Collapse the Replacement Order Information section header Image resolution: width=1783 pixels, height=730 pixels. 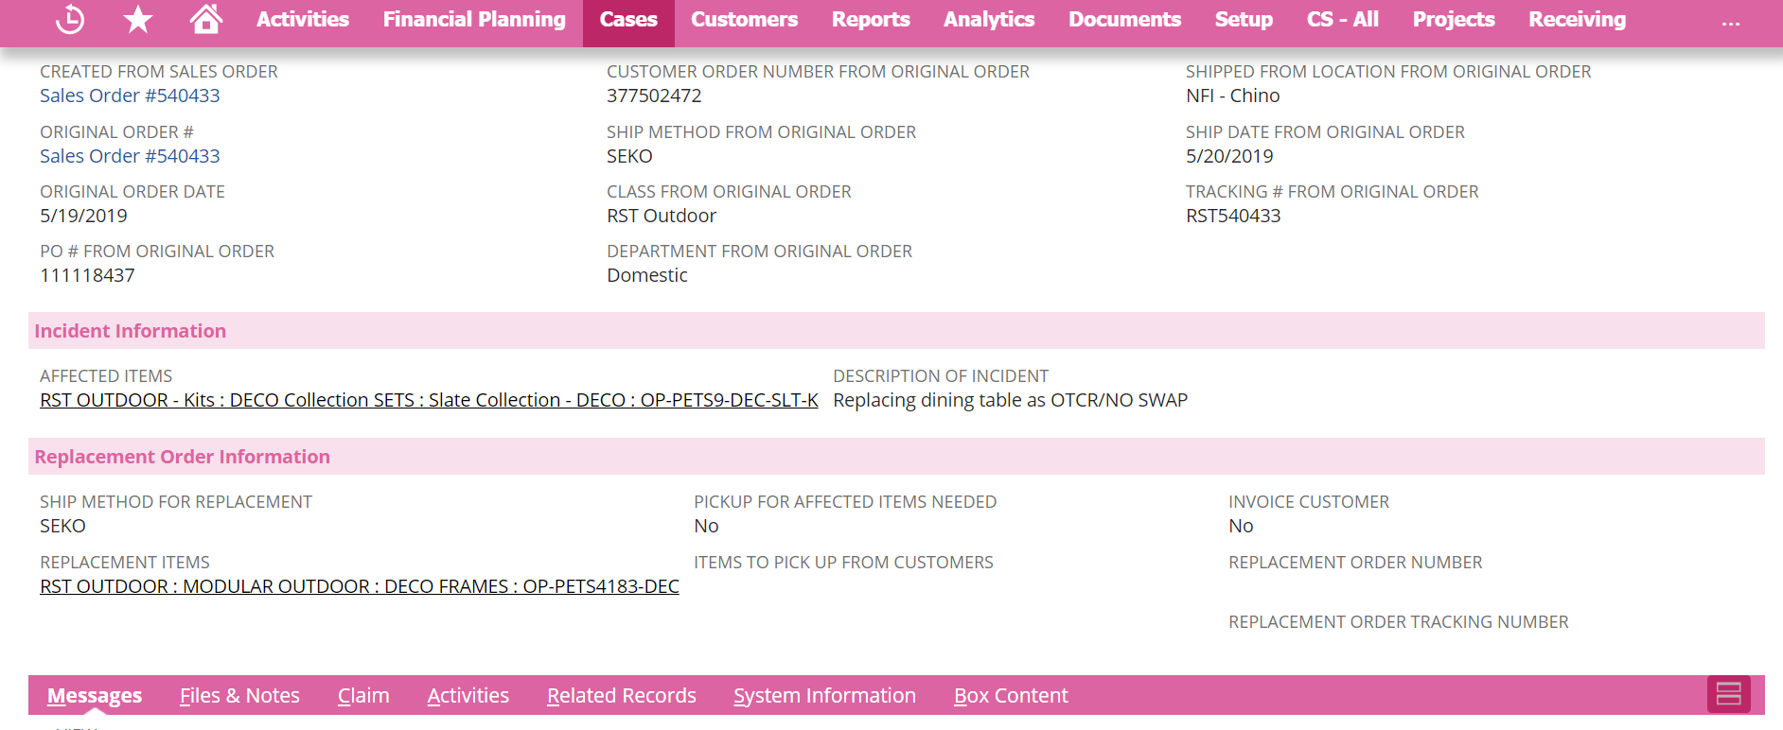(x=896, y=457)
